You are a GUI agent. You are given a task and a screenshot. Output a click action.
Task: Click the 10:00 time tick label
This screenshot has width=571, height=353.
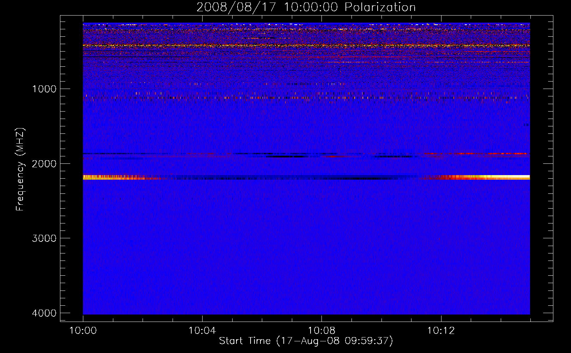83,331
